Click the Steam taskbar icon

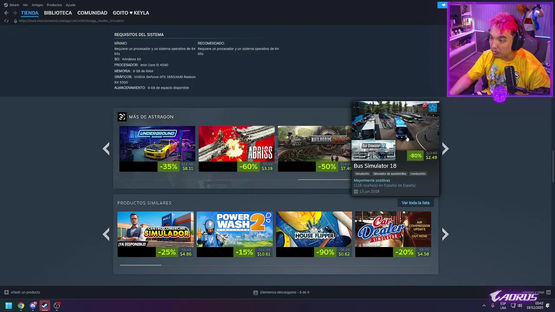coord(45,305)
